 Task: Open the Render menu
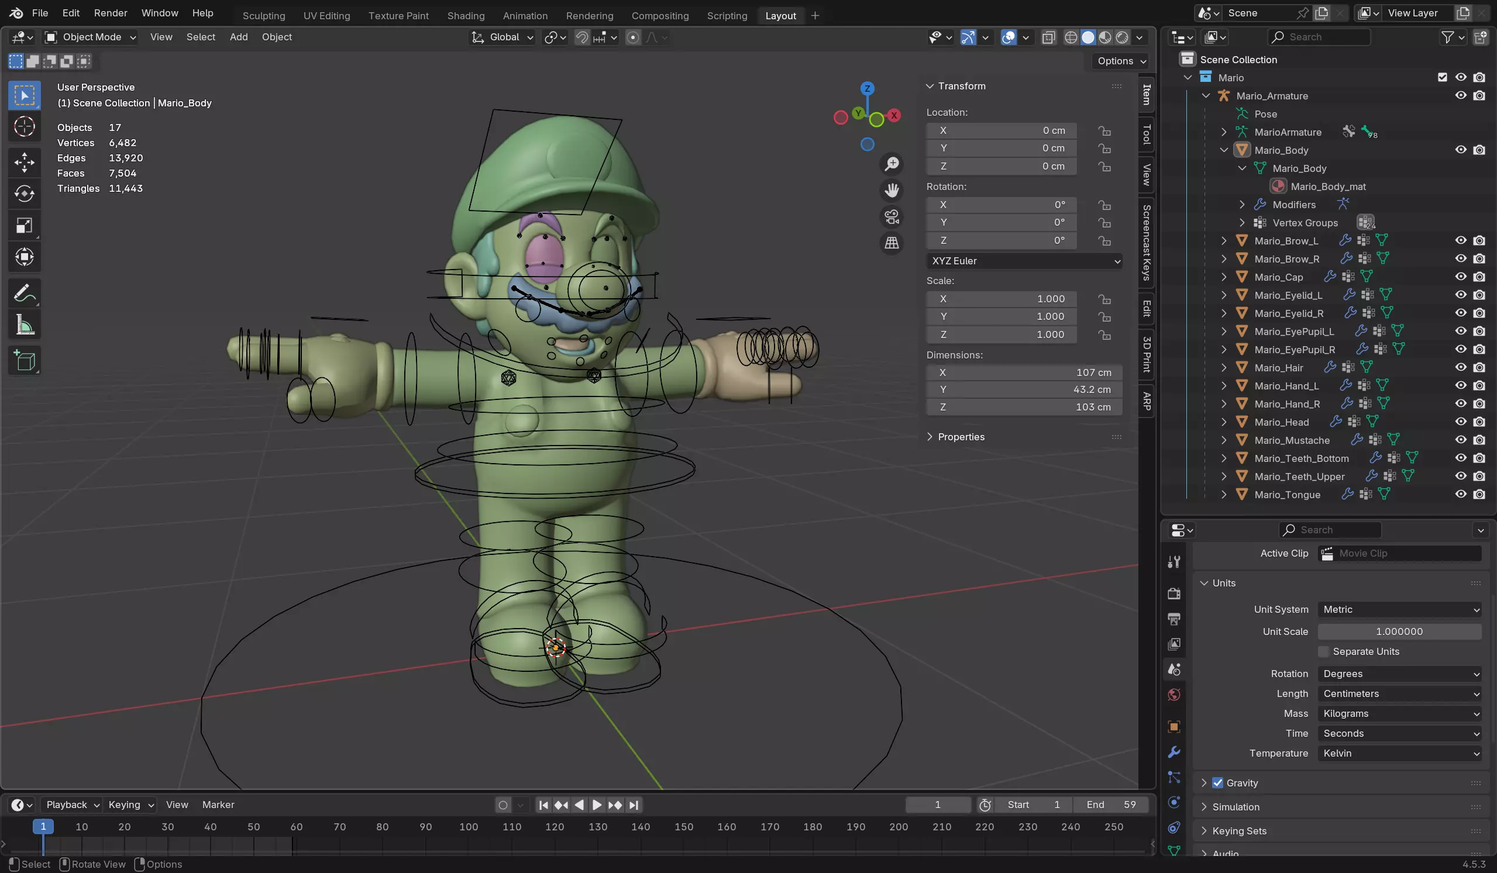[111, 13]
